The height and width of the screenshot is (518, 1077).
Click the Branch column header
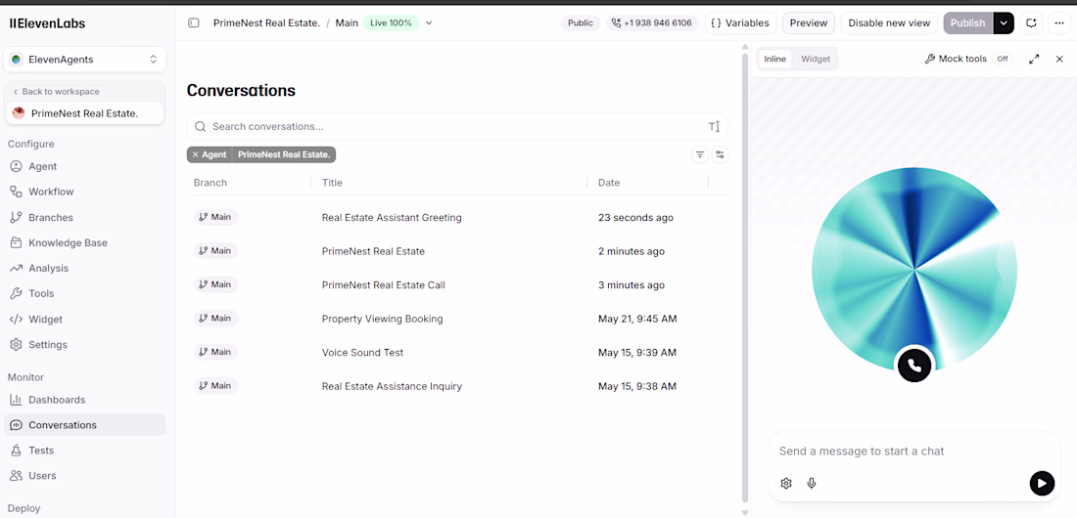[x=211, y=183]
